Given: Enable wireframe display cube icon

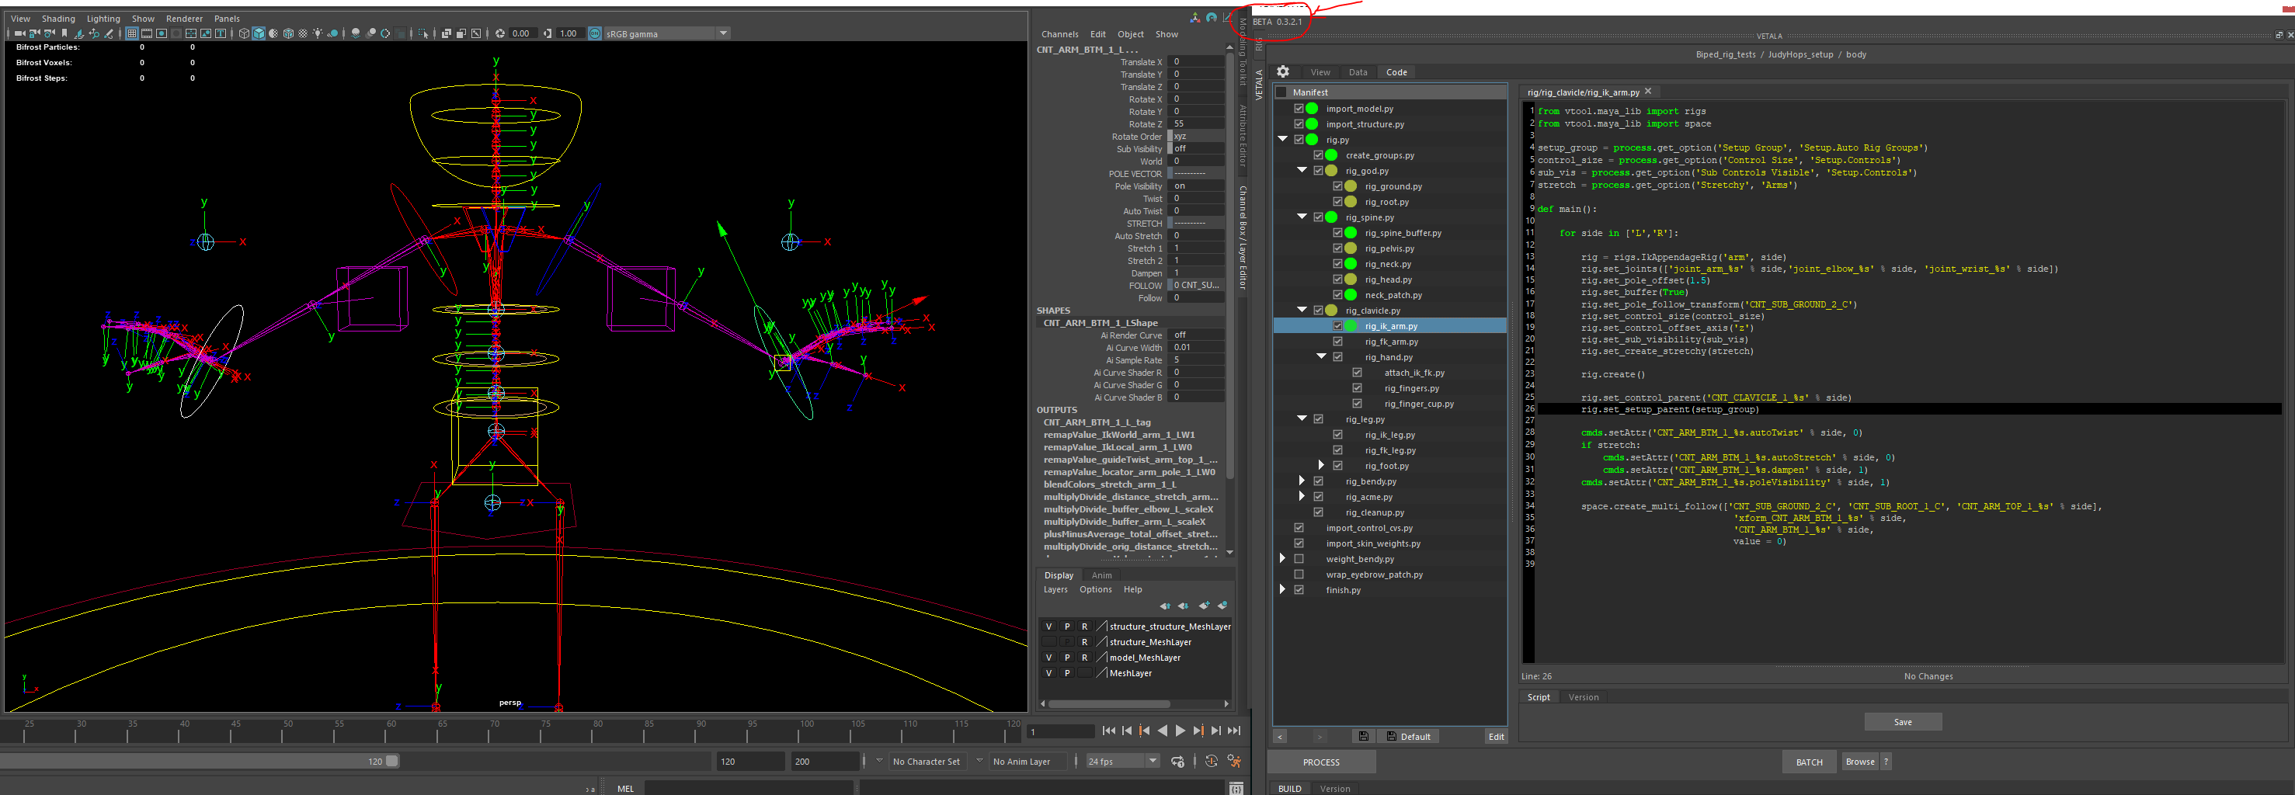Looking at the screenshot, I should tap(244, 34).
